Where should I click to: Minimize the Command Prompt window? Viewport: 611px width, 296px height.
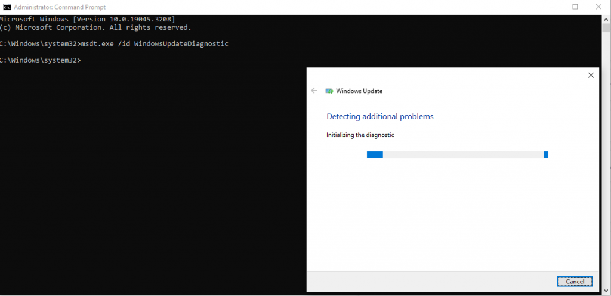tap(552, 7)
